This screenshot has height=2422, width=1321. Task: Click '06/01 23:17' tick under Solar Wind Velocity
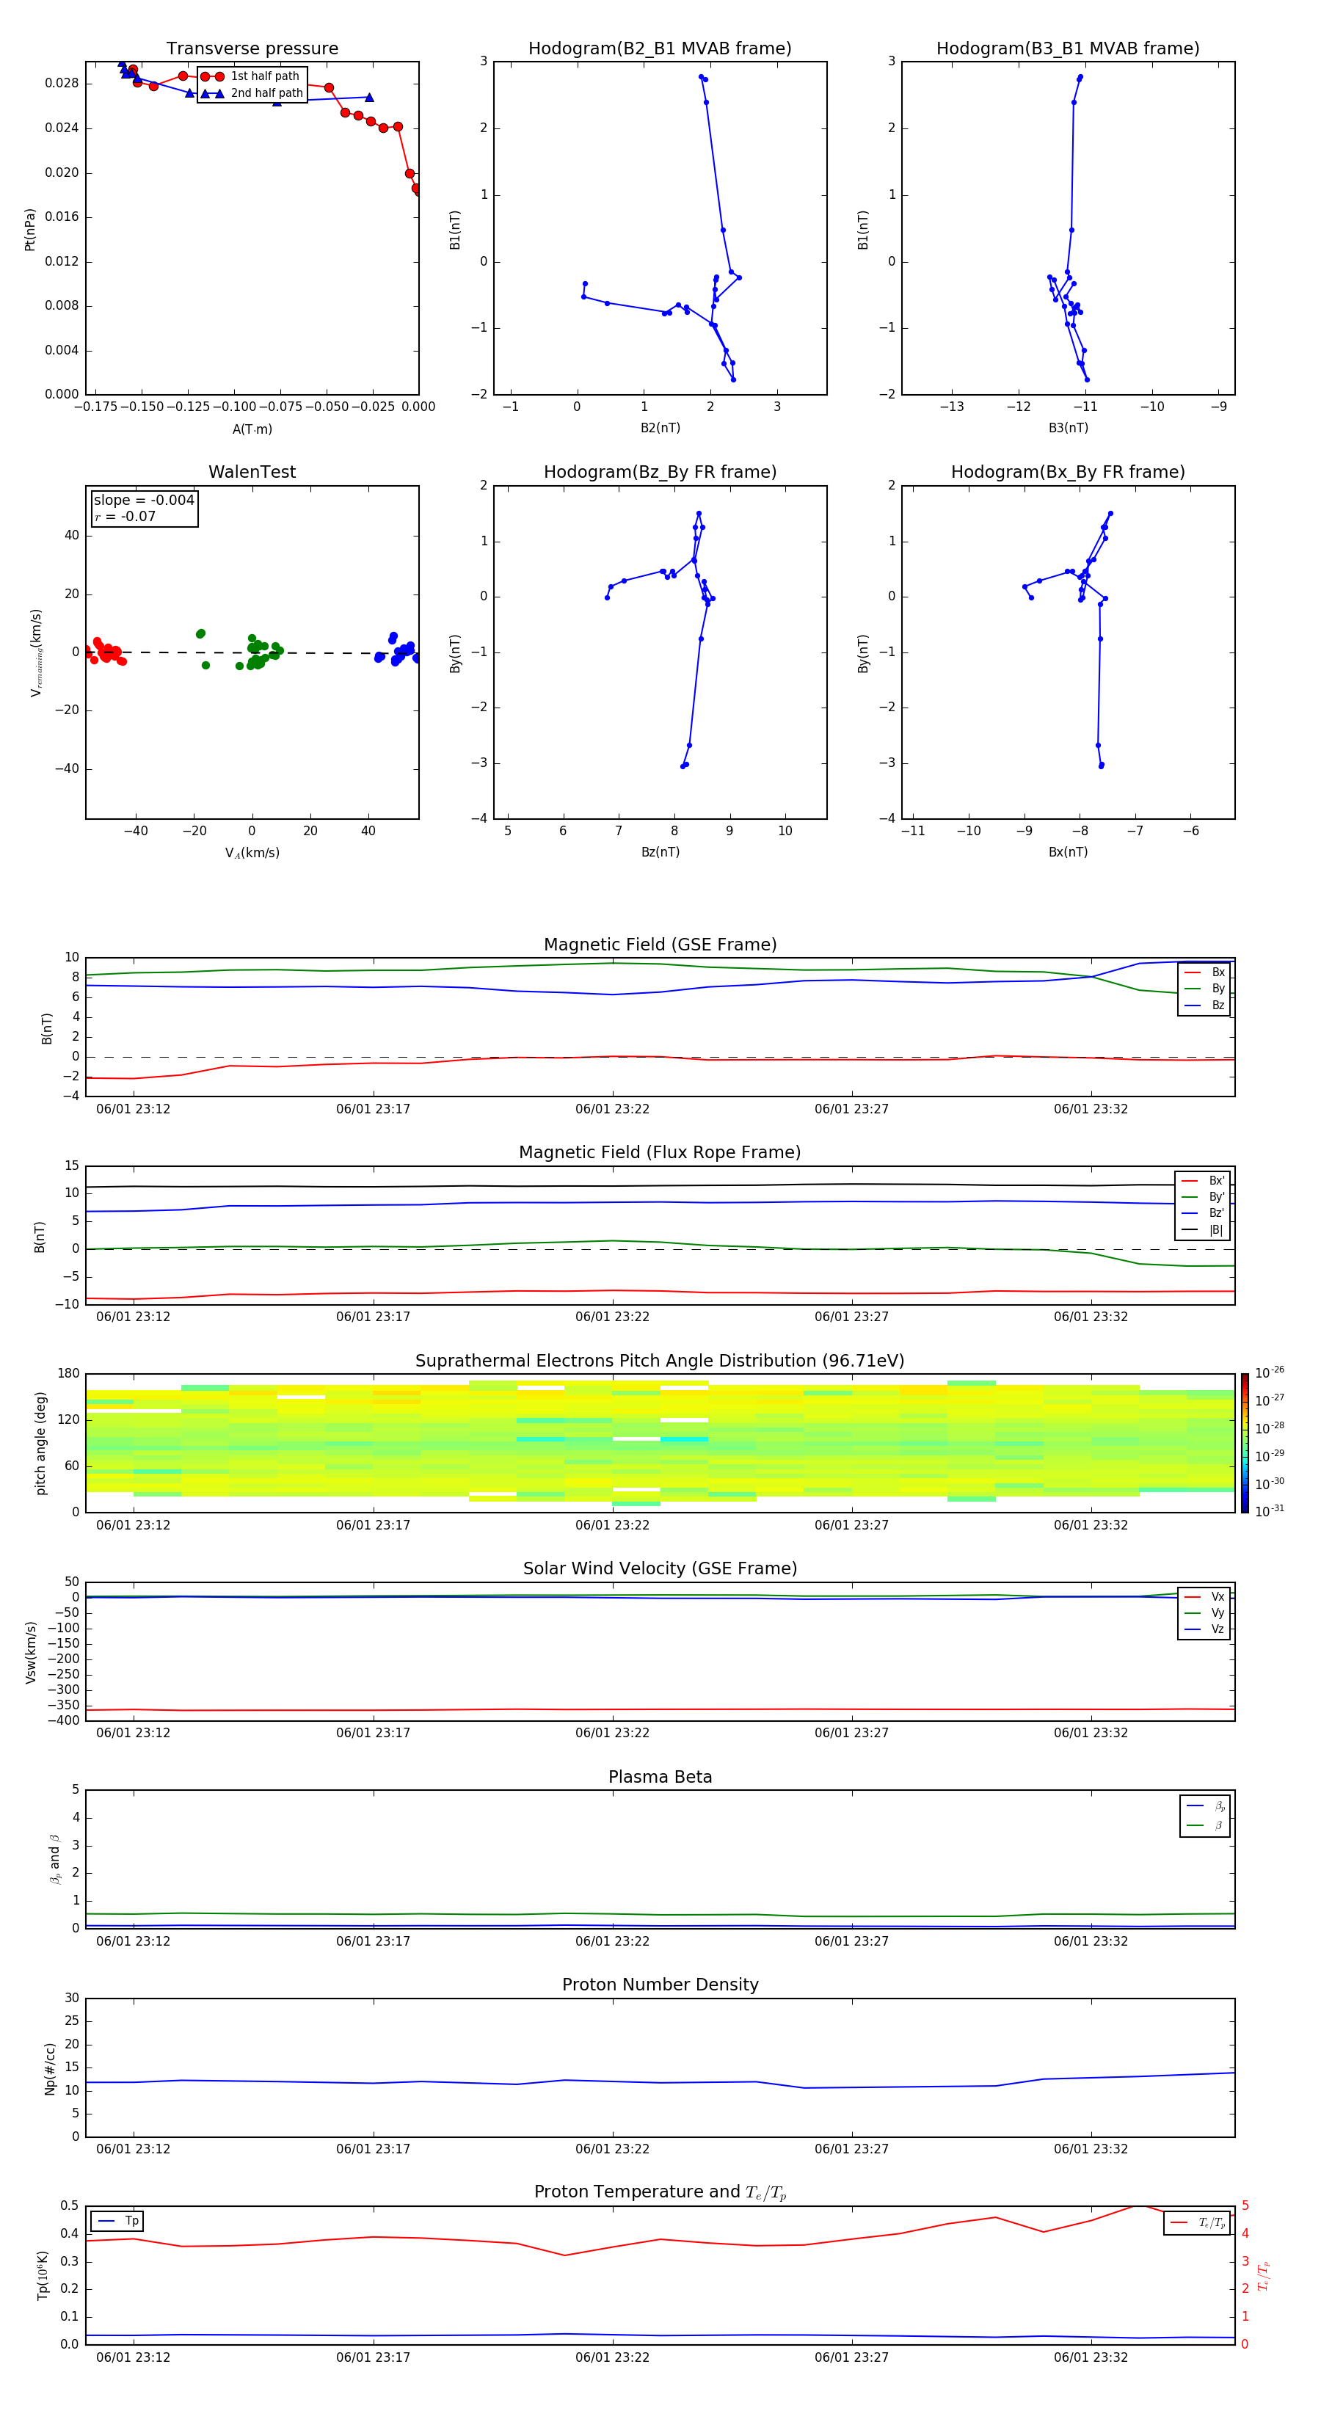point(374,1733)
